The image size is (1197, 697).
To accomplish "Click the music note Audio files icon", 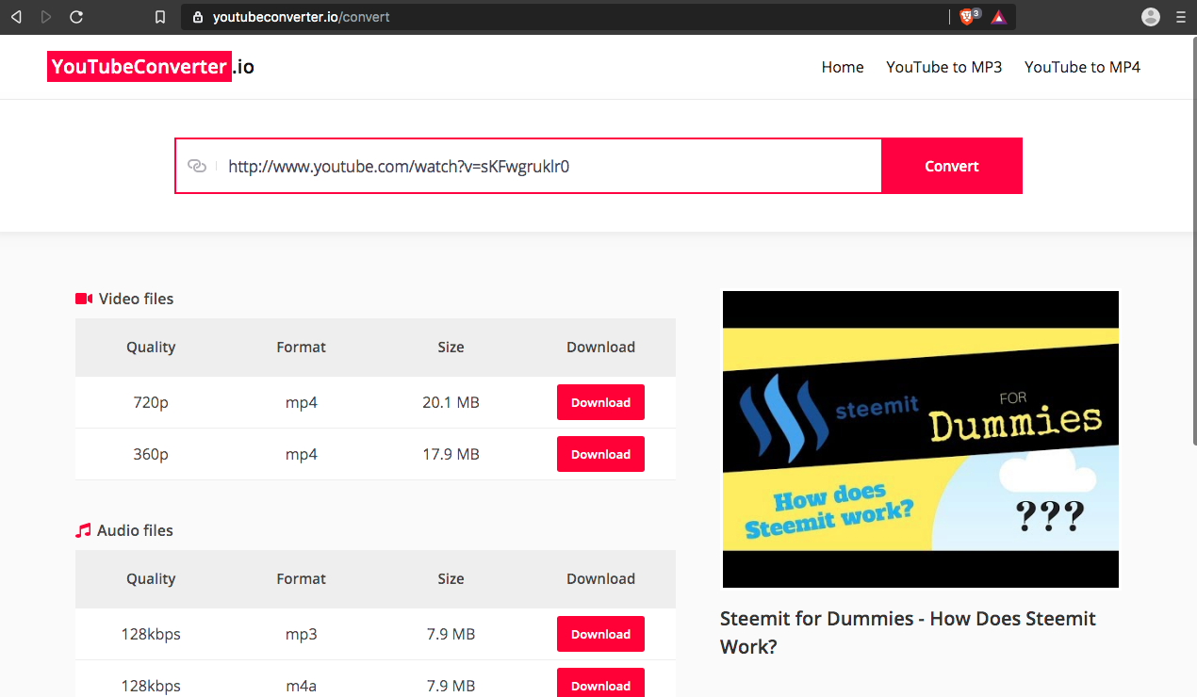I will [x=84, y=530].
